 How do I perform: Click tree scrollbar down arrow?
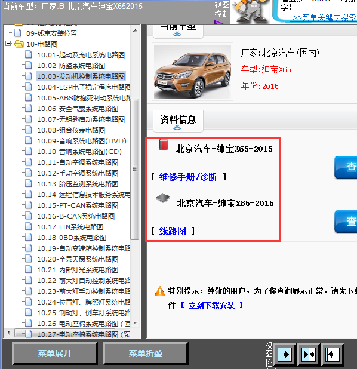point(135,323)
